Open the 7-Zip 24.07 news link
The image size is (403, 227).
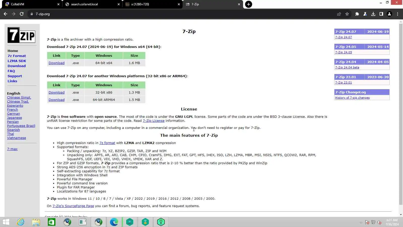(x=344, y=37)
